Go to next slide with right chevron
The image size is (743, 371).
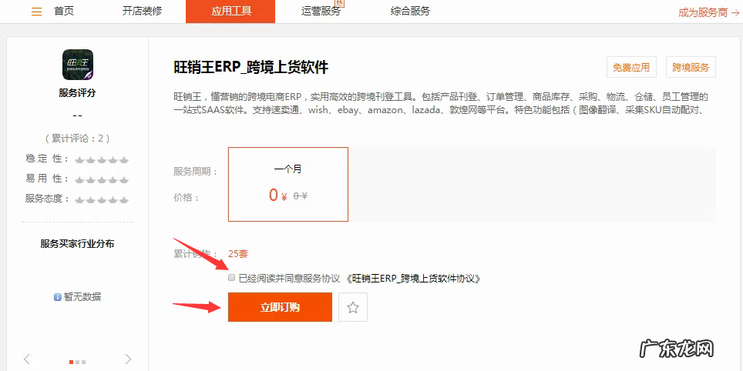(129, 359)
